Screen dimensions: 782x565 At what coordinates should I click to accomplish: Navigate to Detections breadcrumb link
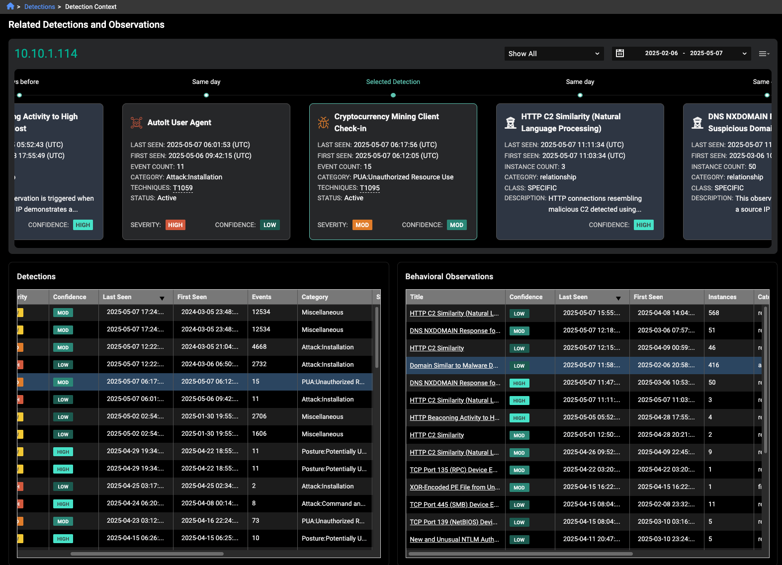point(40,7)
